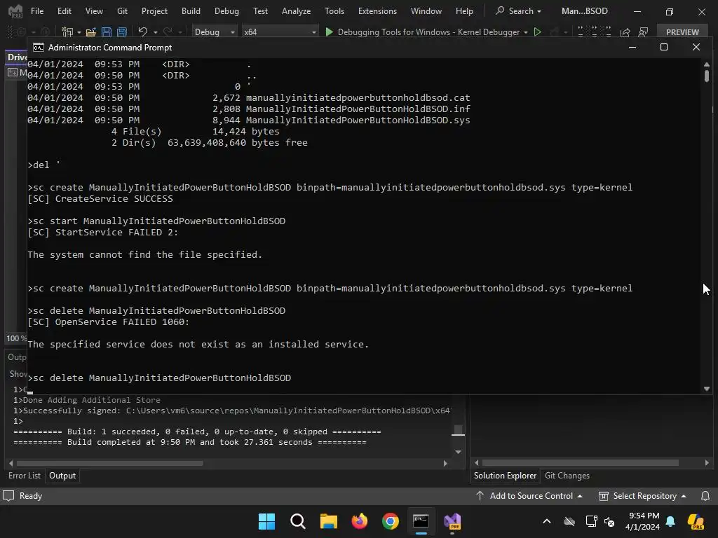
Task: Open the New Project toolbar icon
Action: pos(67,32)
